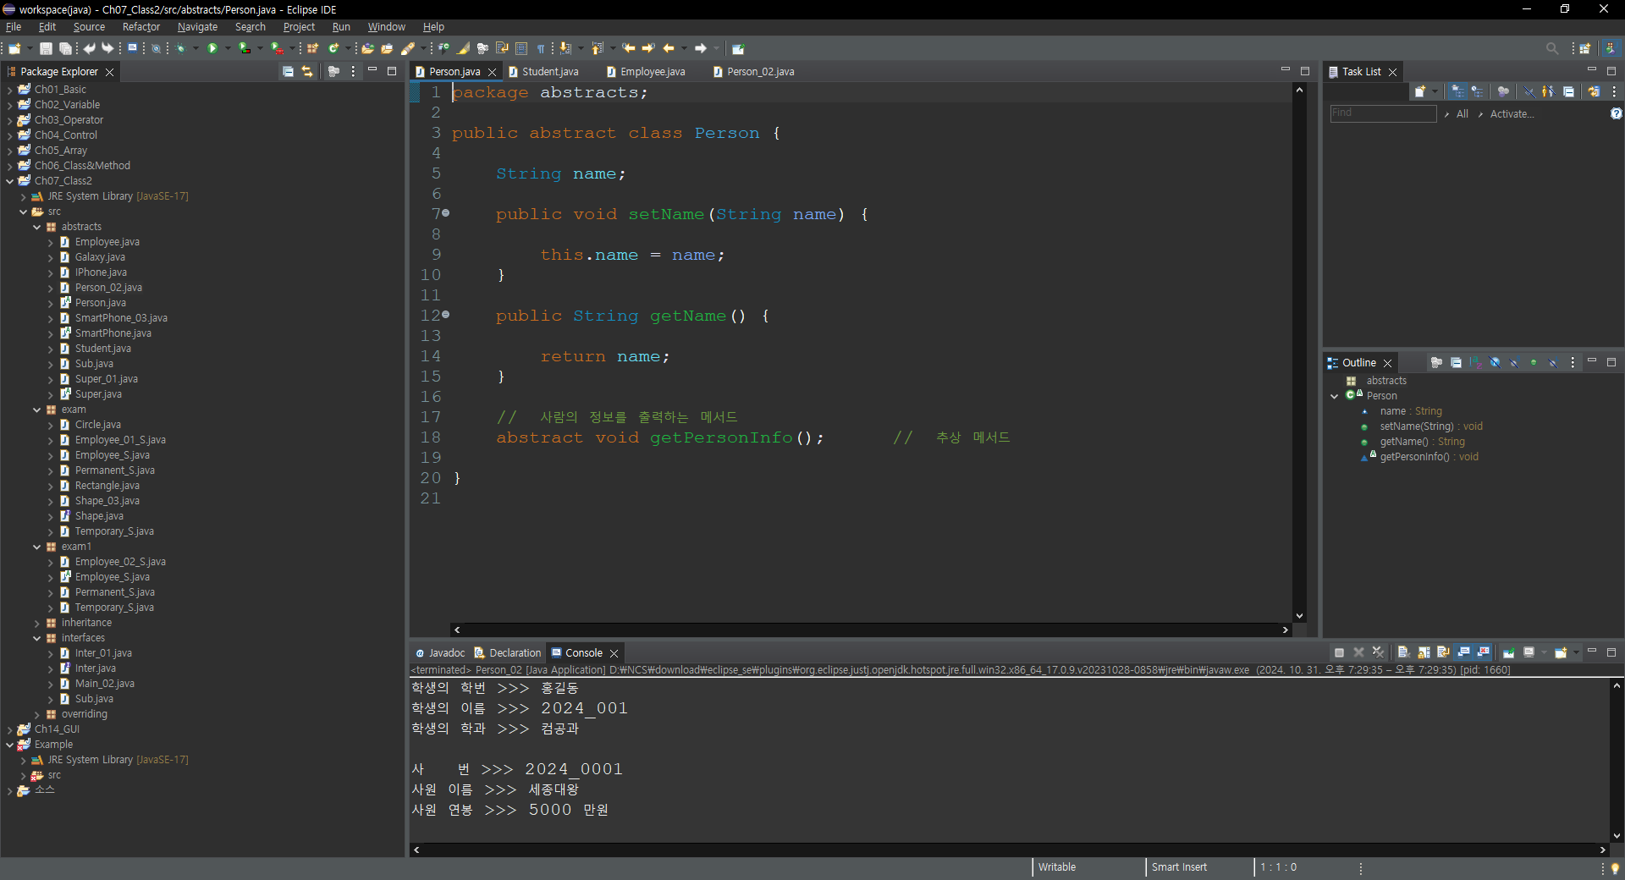Click the console horizontal scrollbar left arrow
The height and width of the screenshot is (880, 1625).
pyautogui.click(x=416, y=850)
